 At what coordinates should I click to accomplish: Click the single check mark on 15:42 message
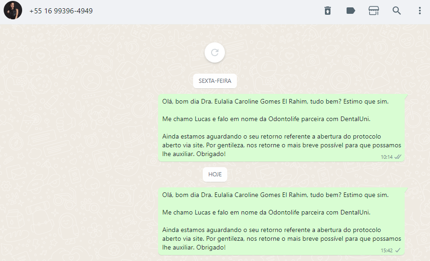[x=398, y=250]
